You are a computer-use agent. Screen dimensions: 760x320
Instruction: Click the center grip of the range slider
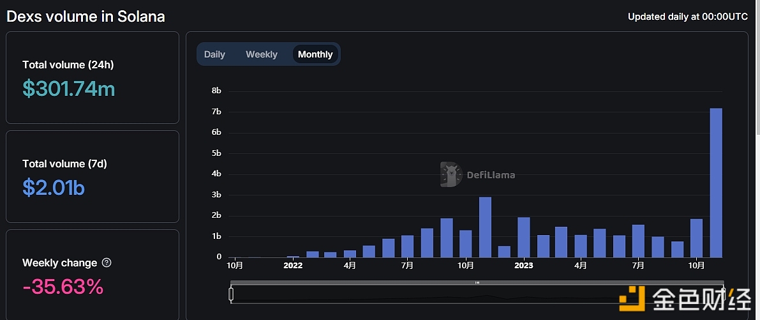tap(477, 282)
